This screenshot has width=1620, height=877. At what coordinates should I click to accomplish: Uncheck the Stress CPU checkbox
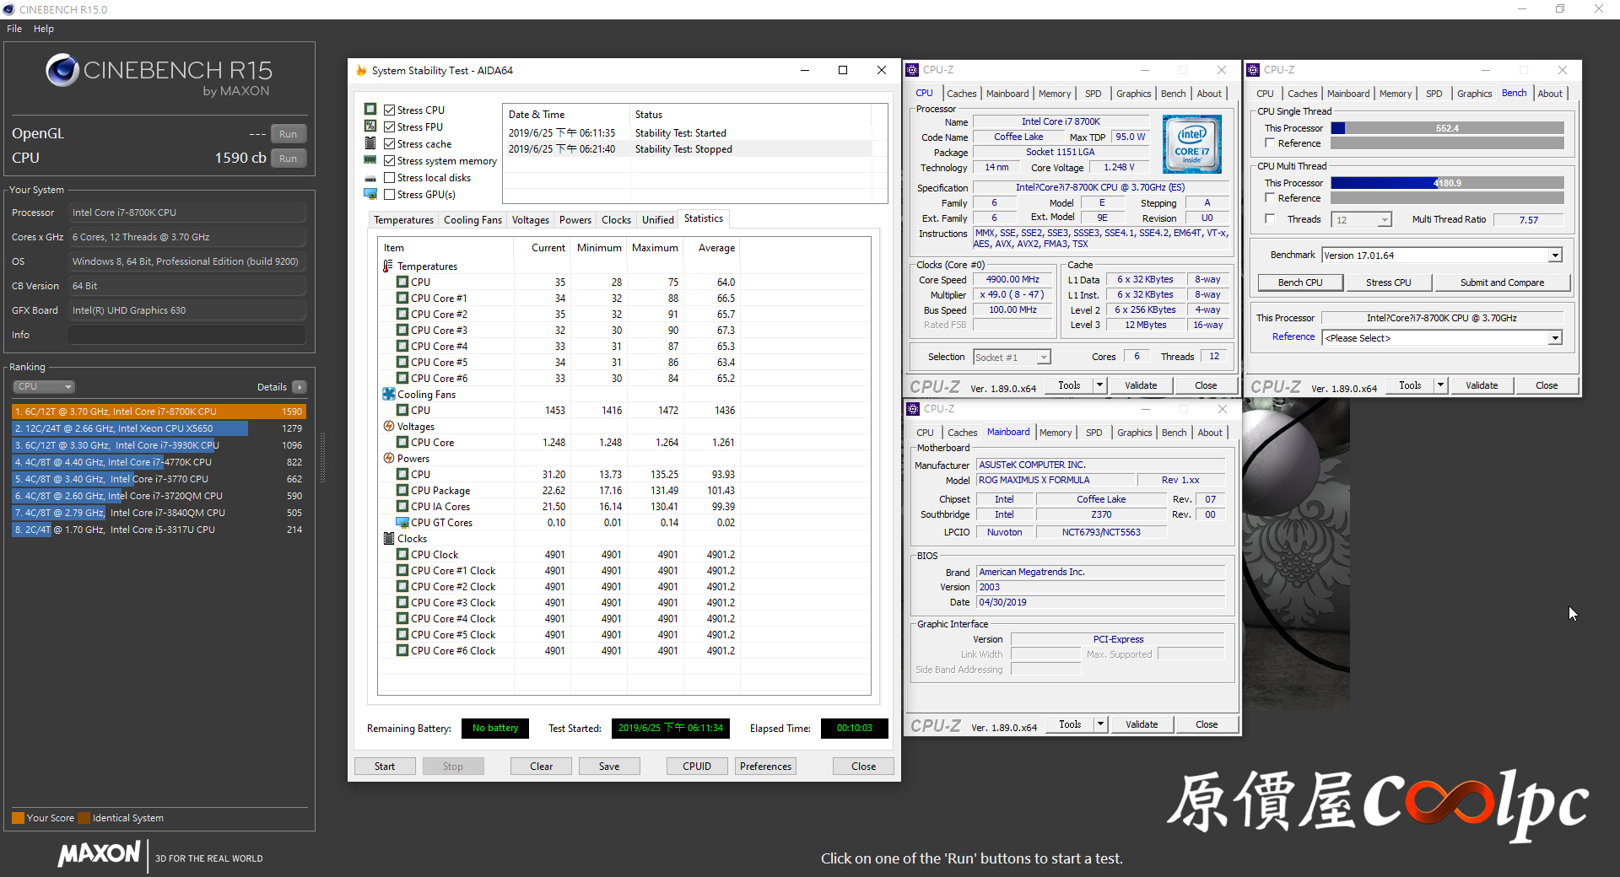[x=390, y=110]
